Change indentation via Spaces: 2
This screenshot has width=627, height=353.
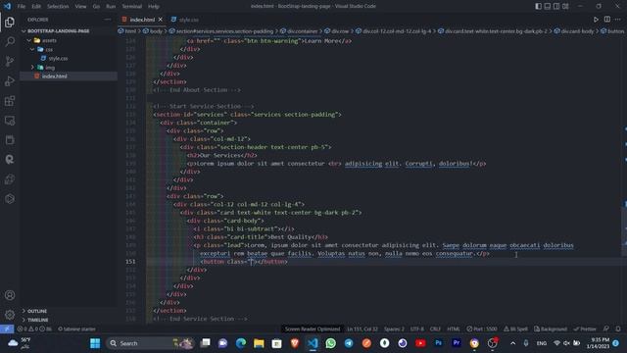click(394, 329)
